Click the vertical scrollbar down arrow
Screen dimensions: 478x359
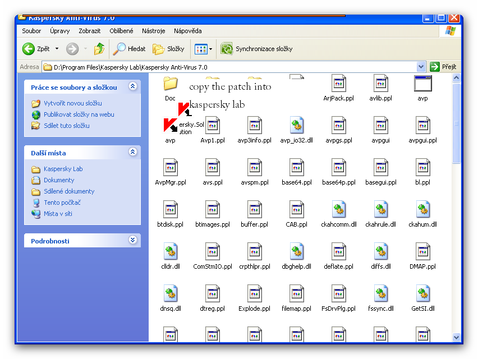click(x=456, y=337)
